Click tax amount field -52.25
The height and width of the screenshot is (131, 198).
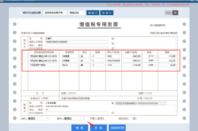(x=167, y=61)
